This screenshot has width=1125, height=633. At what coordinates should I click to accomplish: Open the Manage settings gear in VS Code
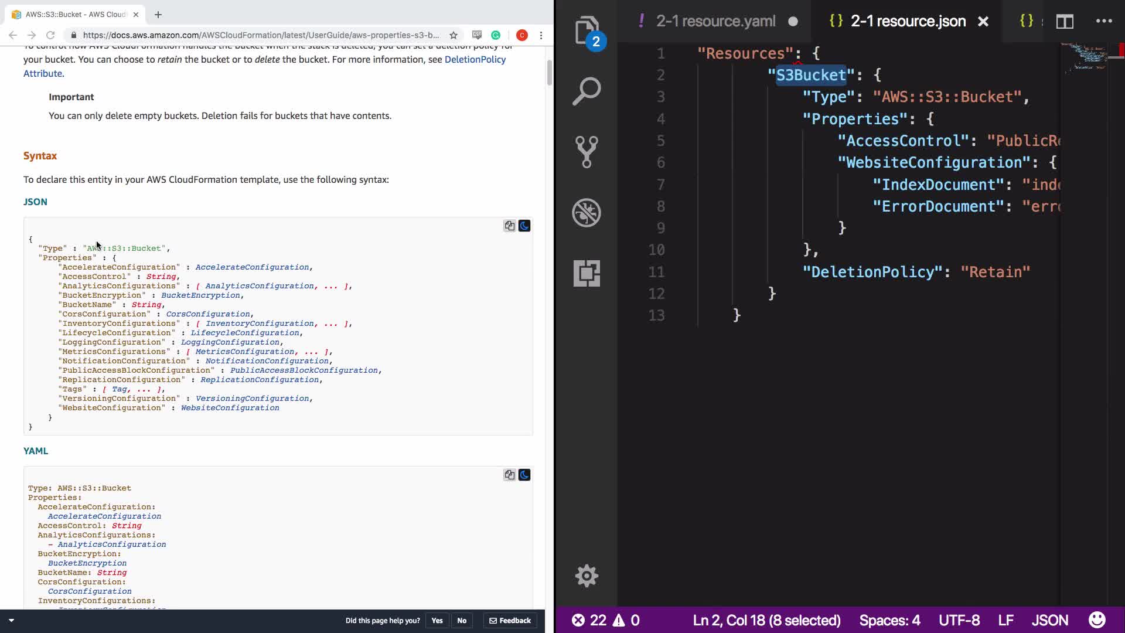coord(586,576)
